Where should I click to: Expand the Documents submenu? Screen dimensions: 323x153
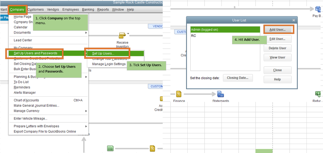pyautogui.click(x=49, y=33)
